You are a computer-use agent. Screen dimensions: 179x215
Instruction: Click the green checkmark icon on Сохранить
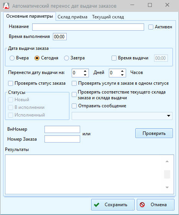point(97,205)
